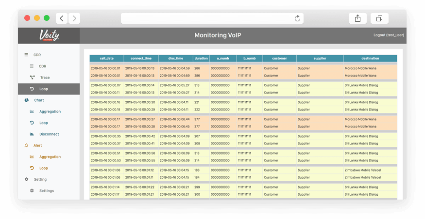
Task: Log out test_user
Action: click(389, 35)
